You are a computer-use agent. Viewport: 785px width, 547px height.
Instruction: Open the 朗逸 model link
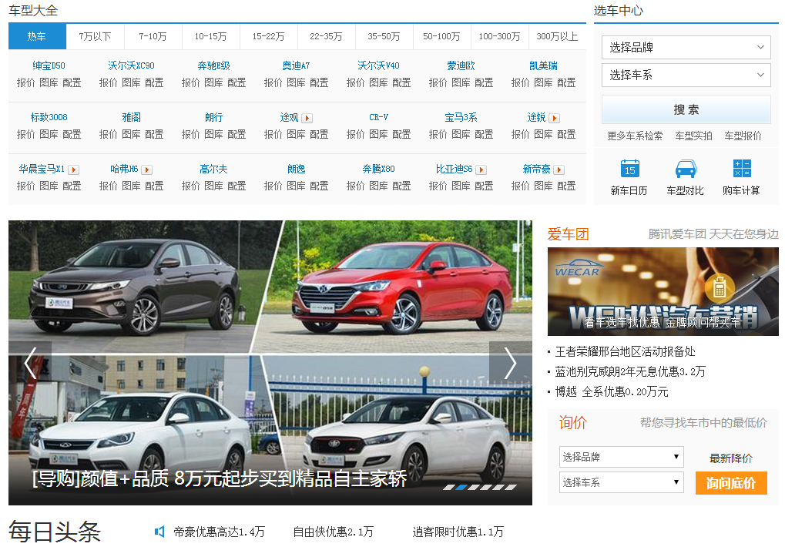point(297,169)
